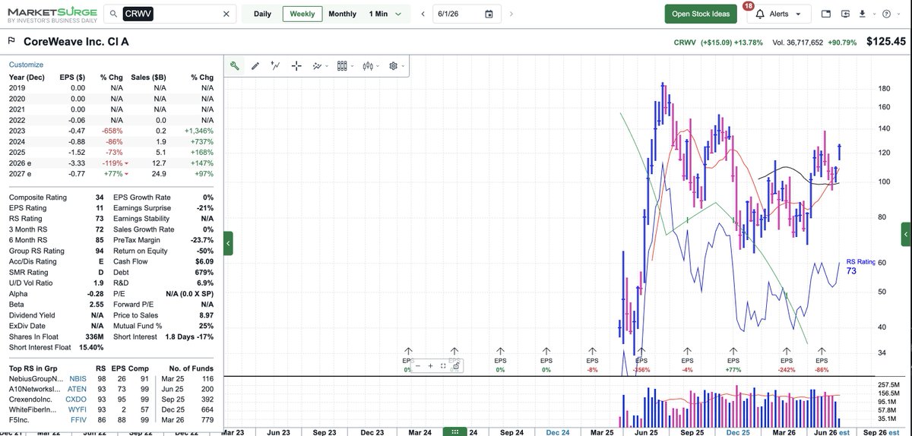Screen dimensions: 912x436
Task: Open dropdown arrow beside columns panel icon
Action: click(x=353, y=67)
